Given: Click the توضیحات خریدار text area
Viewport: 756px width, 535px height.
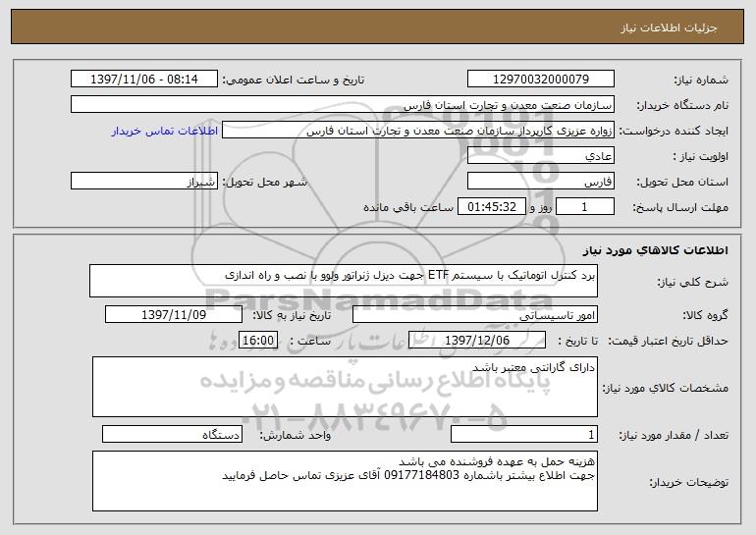Looking at the screenshot, I should coord(345,481).
